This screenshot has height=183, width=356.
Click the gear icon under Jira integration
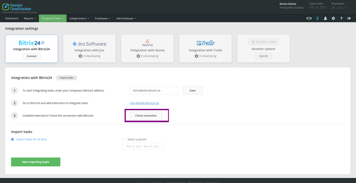tap(80, 56)
